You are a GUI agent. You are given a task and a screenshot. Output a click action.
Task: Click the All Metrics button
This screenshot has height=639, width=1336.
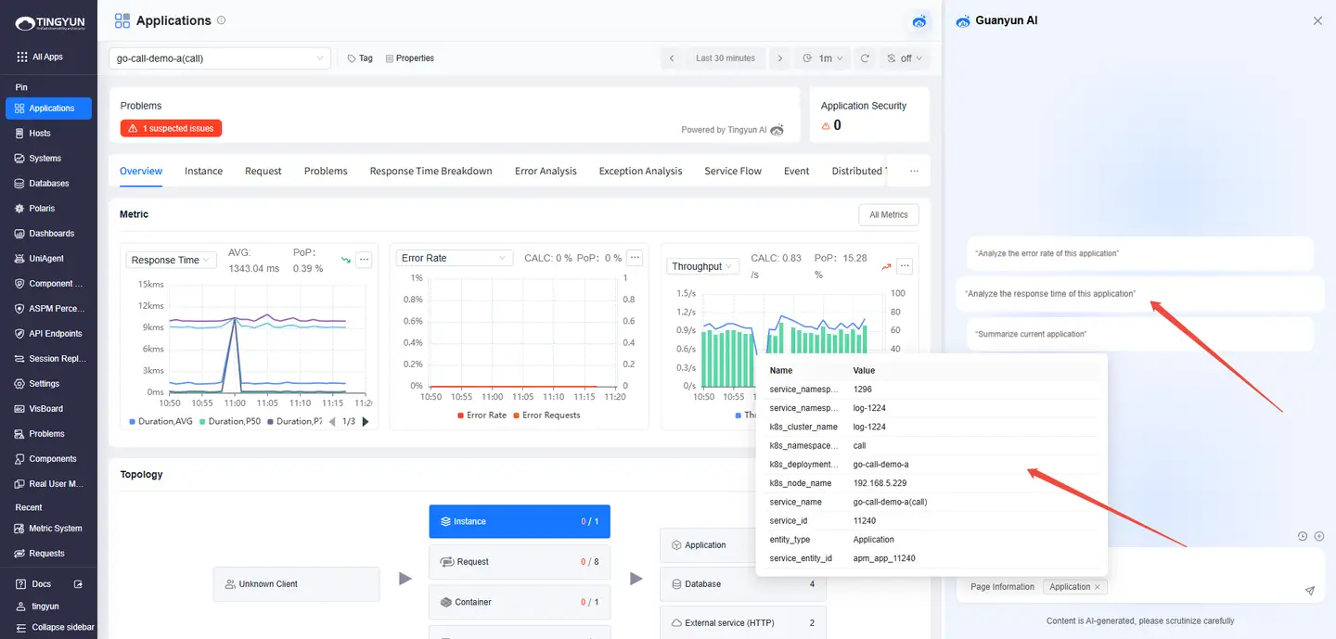[x=888, y=215]
